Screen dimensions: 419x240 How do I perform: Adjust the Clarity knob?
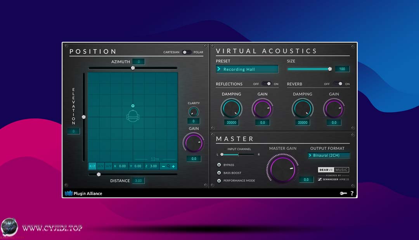(x=194, y=112)
